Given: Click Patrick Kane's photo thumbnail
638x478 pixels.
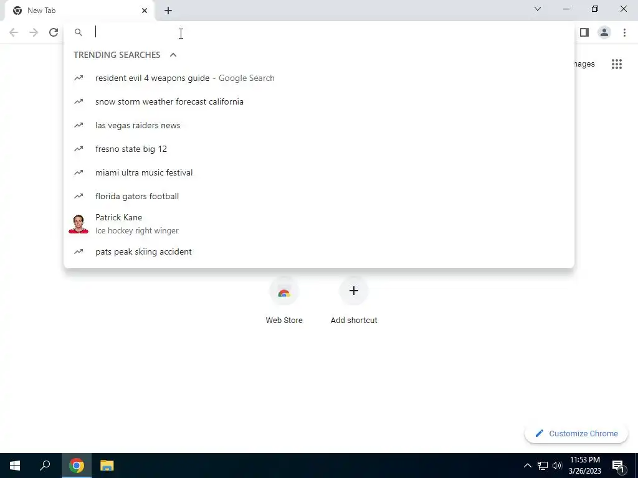Looking at the screenshot, I should coord(79,224).
